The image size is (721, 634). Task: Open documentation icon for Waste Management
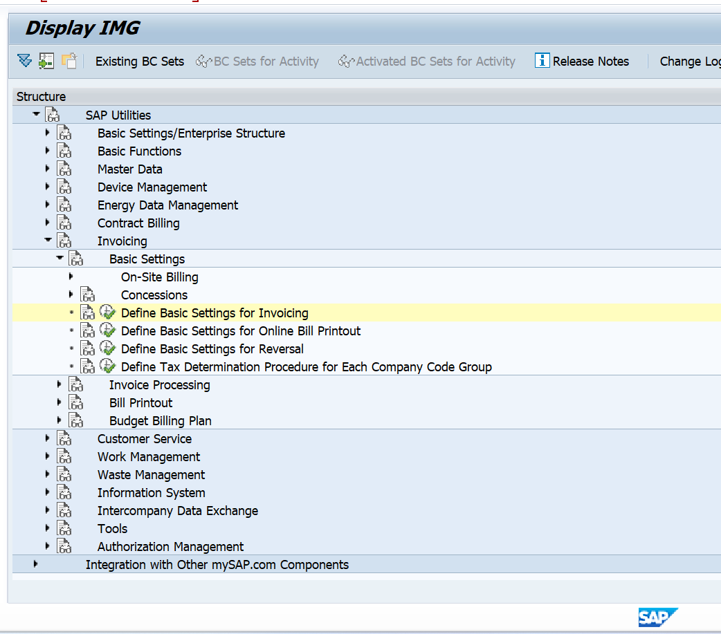tap(64, 474)
